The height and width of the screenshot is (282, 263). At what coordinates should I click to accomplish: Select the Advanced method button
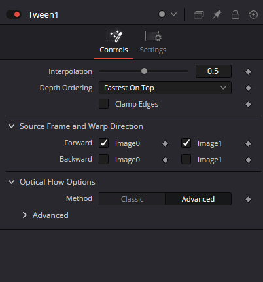198,199
